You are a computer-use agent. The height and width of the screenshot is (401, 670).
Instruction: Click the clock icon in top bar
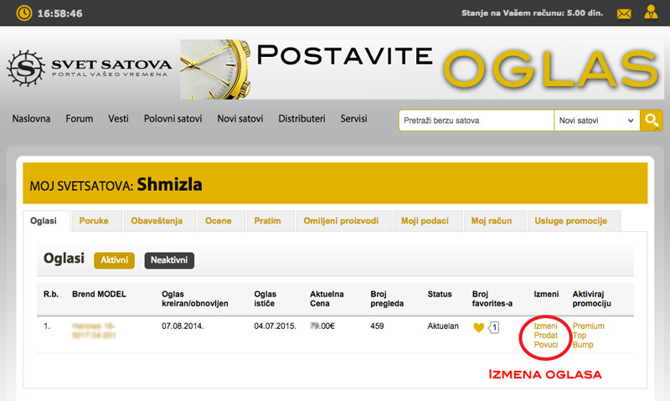pos(24,13)
